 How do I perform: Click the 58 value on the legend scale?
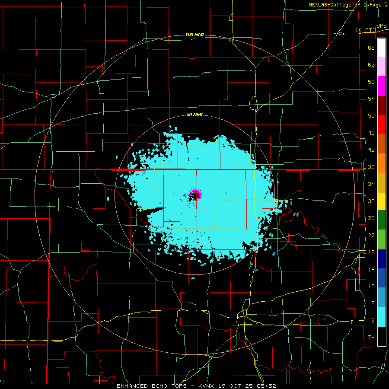click(x=371, y=82)
